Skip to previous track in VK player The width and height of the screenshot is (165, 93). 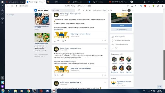coord(84,10)
